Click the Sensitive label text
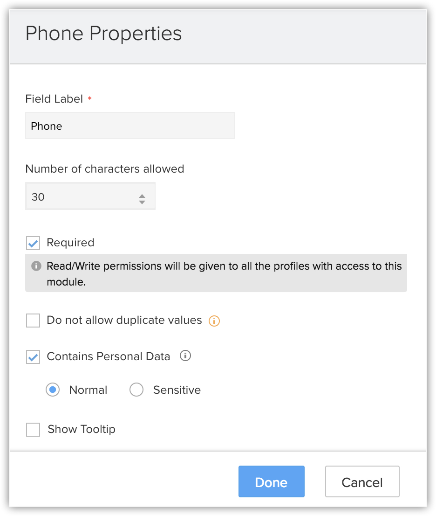The height and width of the screenshot is (516, 436). coord(177,390)
